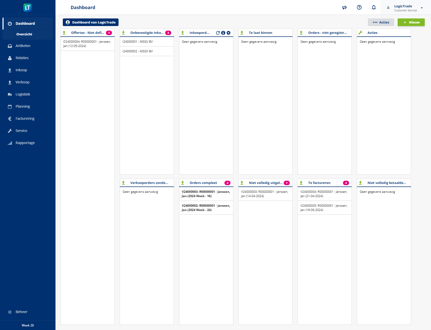Open the Offertes badge showing 1
The height and width of the screenshot is (330, 431).
[109, 33]
